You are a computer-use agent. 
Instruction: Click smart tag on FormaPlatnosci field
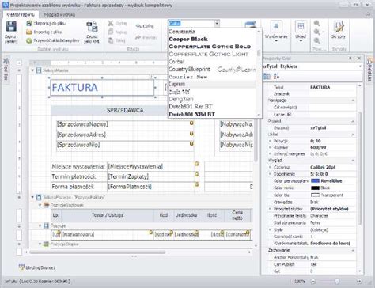[197, 184]
